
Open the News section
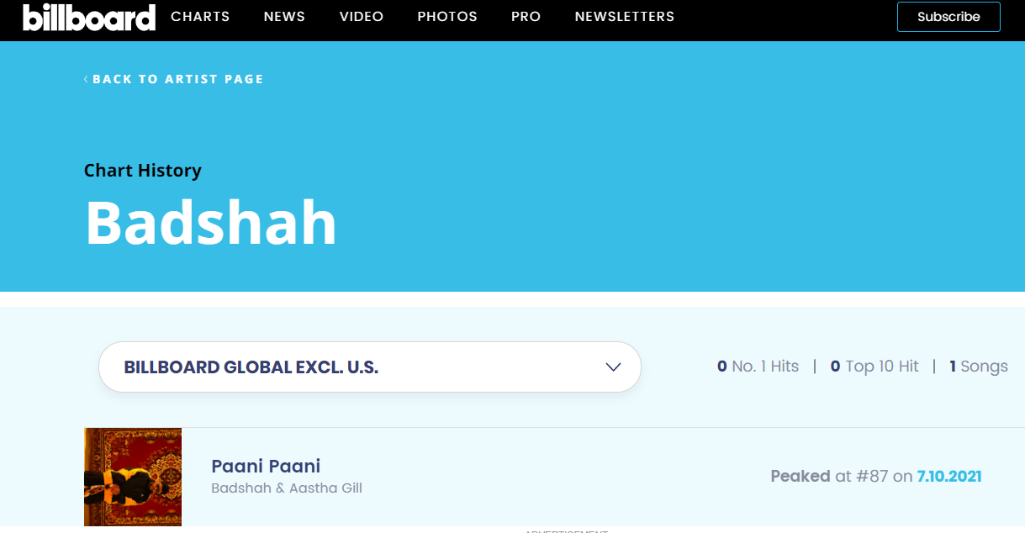coord(284,17)
